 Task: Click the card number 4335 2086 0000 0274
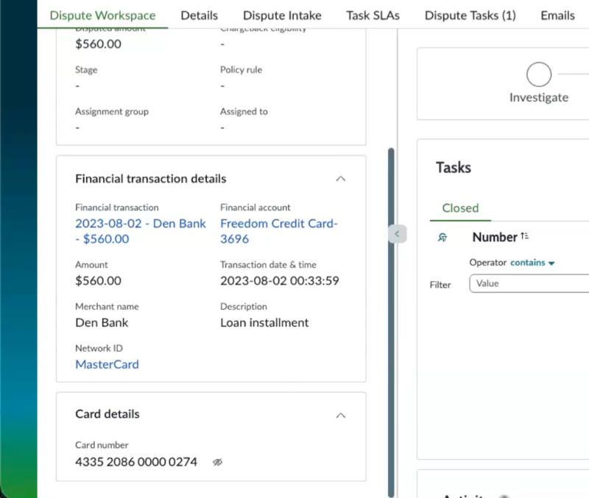click(136, 462)
